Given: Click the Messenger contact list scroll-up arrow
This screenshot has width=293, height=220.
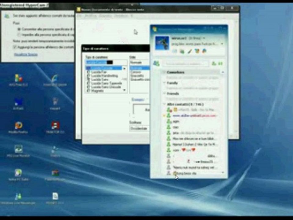Looking at the screenshot, I should (x=223, y=72).
